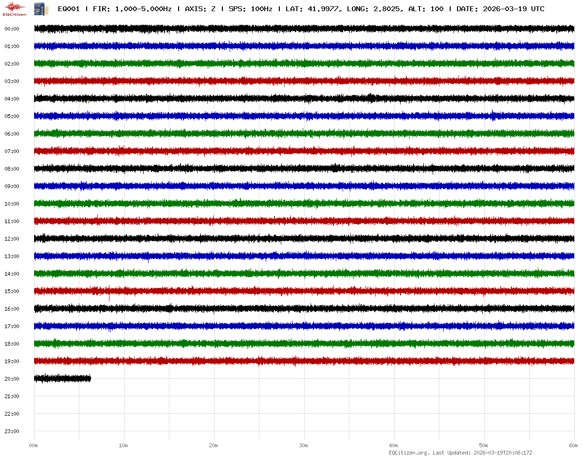Screen dimensions: 584x457
Task: Select the 00:00 hour row label
Action: pyautogui.click(x=12, y=29)
